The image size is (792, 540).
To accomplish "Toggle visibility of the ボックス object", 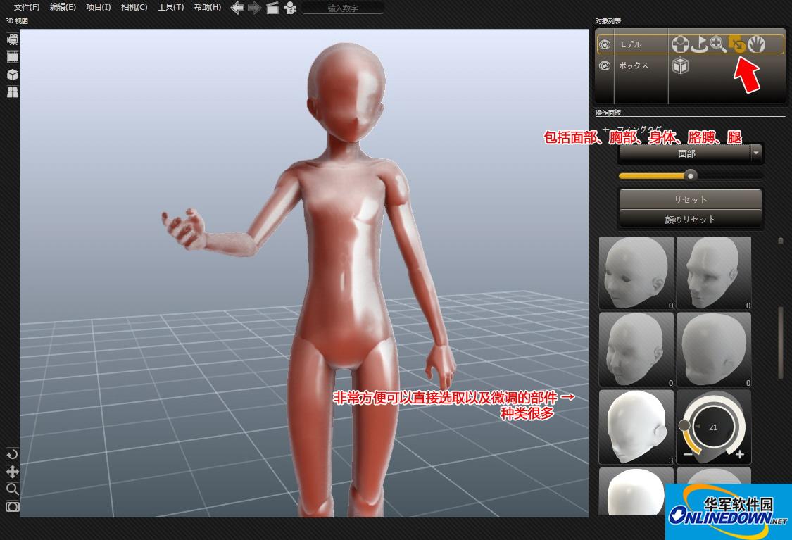I will coord(604,66).
